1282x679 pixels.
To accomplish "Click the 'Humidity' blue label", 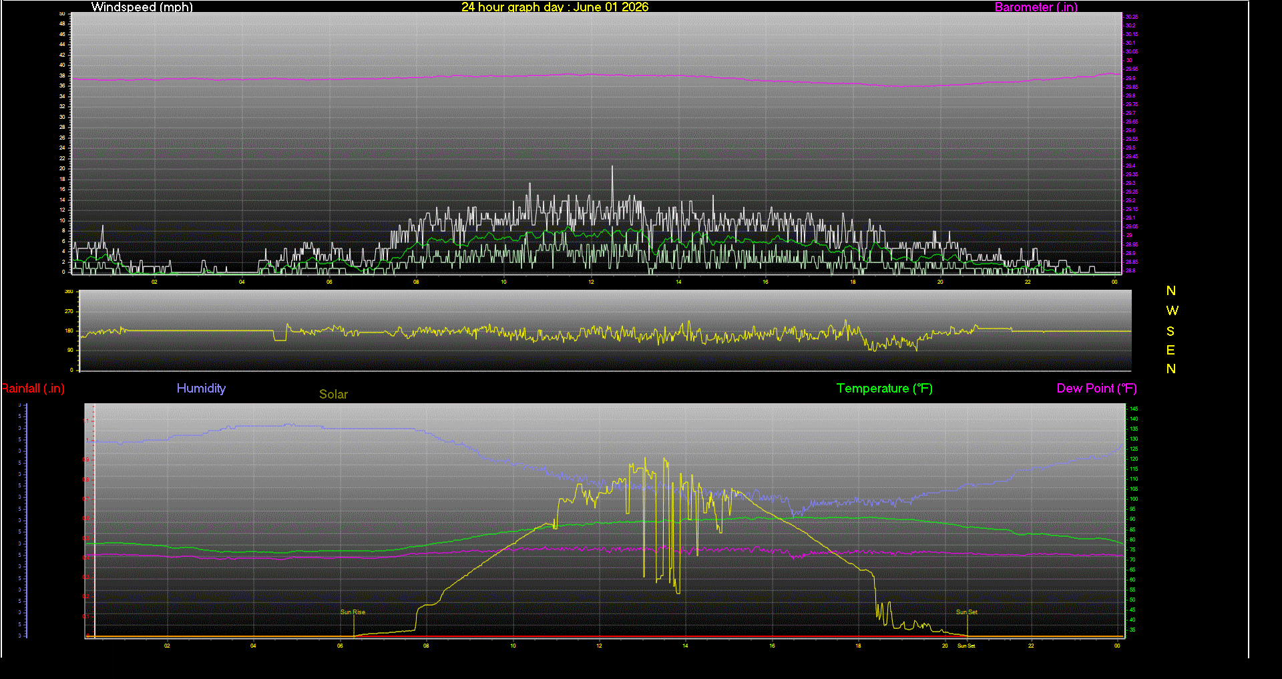I will coord(201,388).
